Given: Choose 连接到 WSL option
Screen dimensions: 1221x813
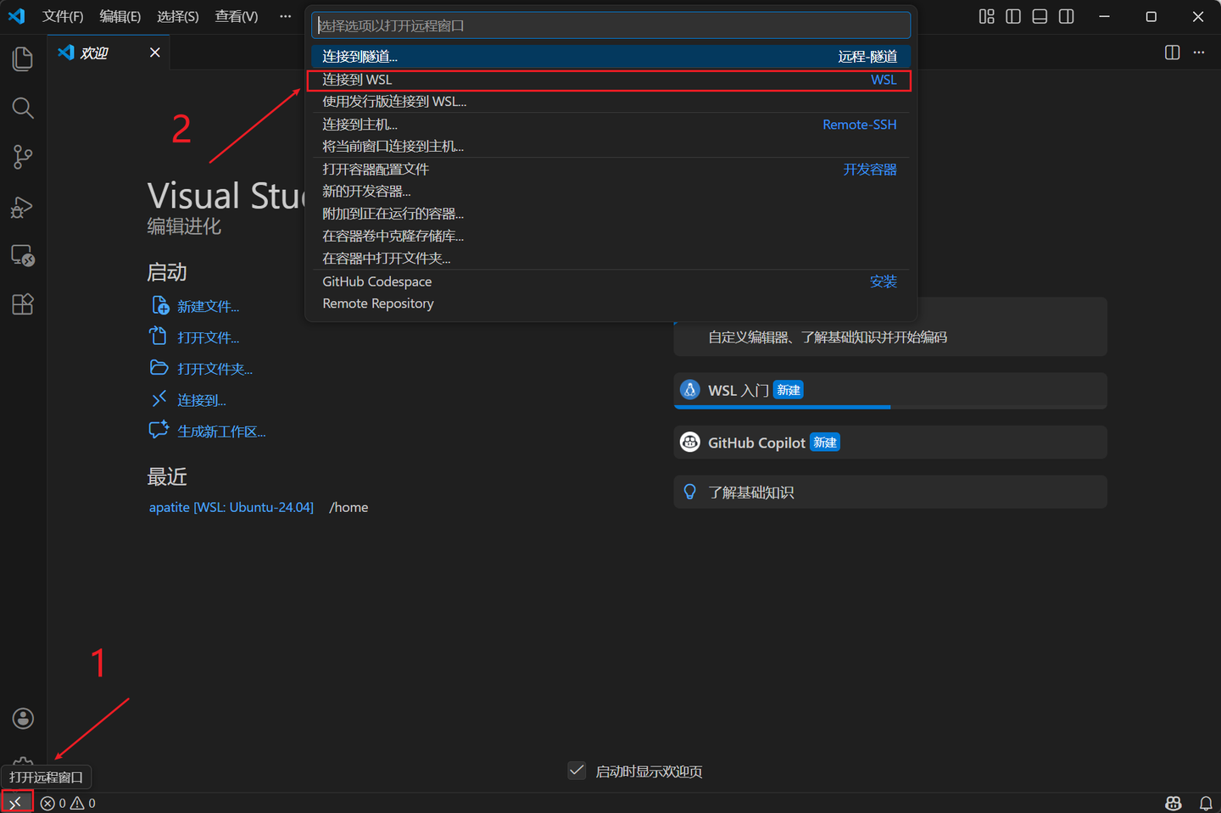Looking at the screenshot, I should point(610,80).
